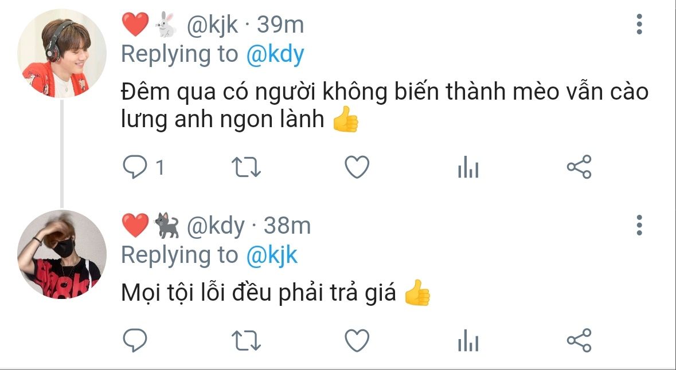The image size is (676, 370).
Task: Open tweet text "Mọi tội lỗi đều phải trả giá"
Action: click(x=258, y=293)
